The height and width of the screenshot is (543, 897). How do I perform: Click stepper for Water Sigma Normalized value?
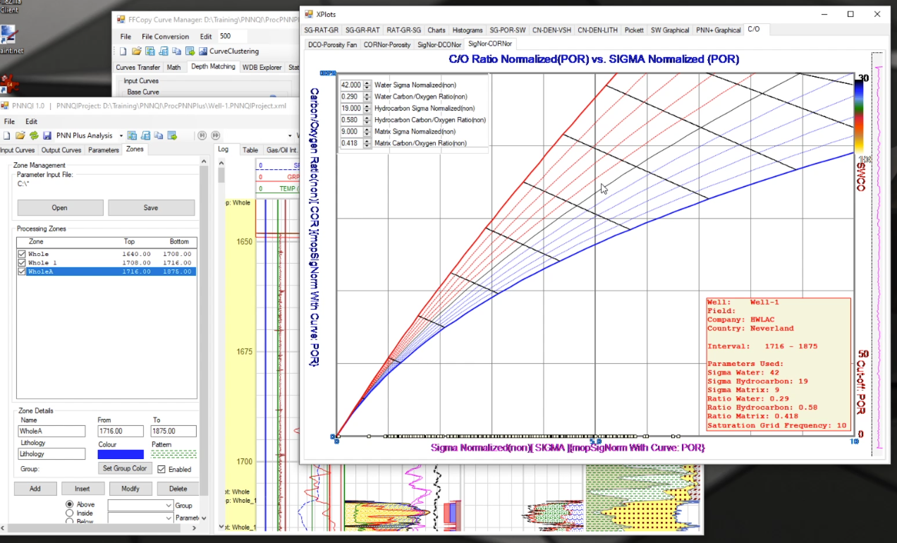click(x=367, y=85)
